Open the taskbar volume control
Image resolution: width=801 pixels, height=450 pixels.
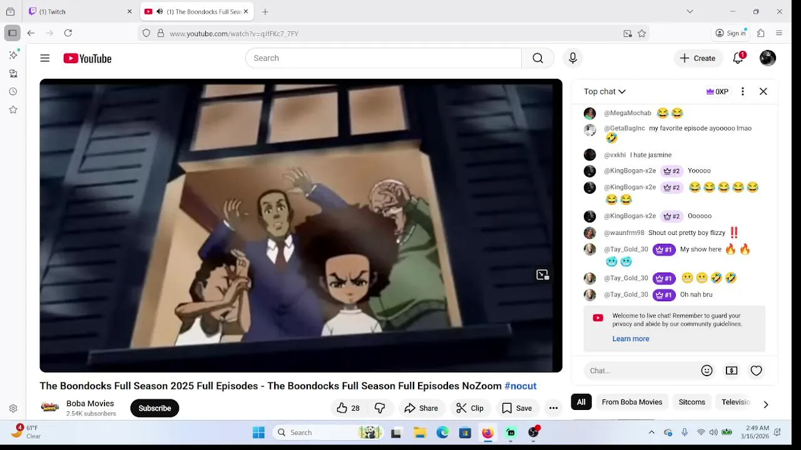click(713, 432)
